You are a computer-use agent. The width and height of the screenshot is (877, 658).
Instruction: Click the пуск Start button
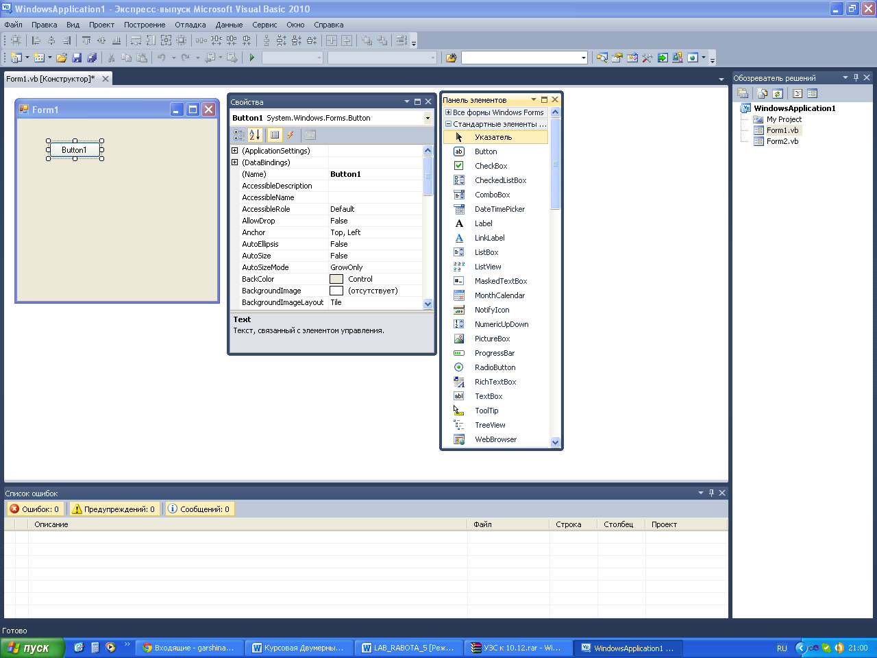tap(32, 648)
